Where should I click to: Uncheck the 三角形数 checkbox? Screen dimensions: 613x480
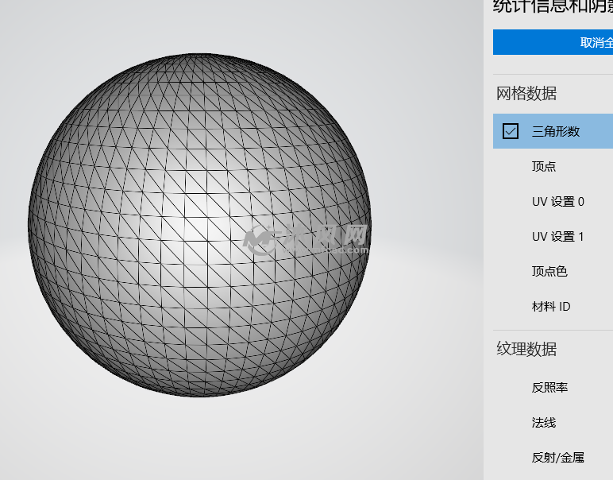[511, 131]
